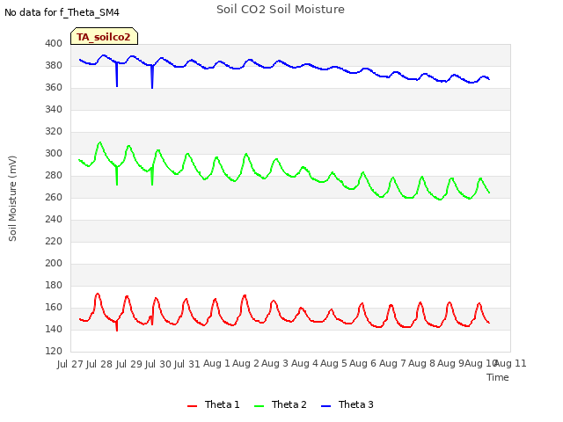
Task: Click the 320 y-axis tick label
Action: pos(54,132)
